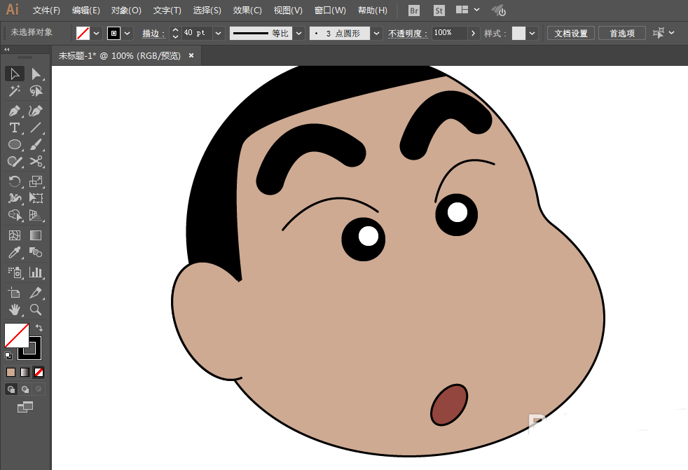Image resolution: width=688 pixels, height=470 pixels.
Task: Click the 首选项 button
Action: [x=621, y=33]
